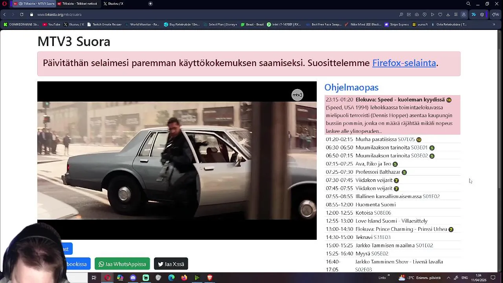503x283 pixels.
Task: Select Myyrä S05E02 listing
Action: tap(392, 254)
